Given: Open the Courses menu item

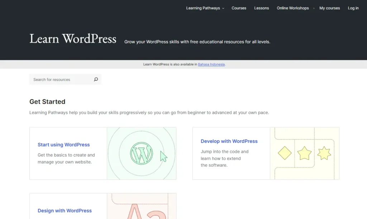Looking at the screenshot, I should click(239, 8).
